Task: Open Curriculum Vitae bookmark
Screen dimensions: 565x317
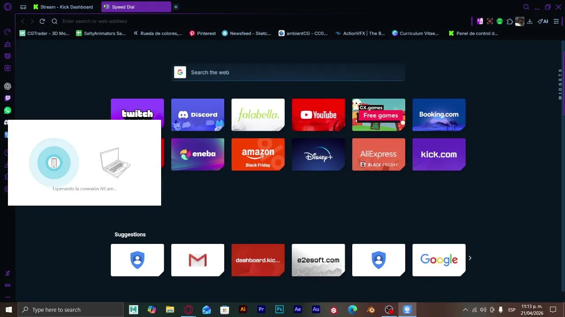Action: [x=416, y=33]
